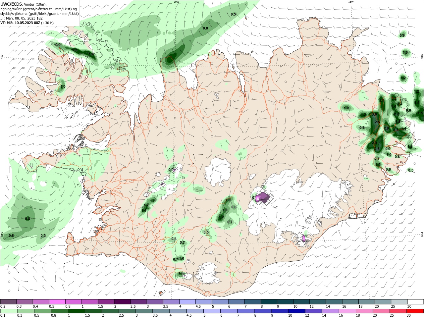Click the '20W' longitude label

click(176, 2)
